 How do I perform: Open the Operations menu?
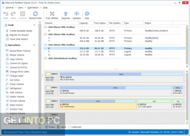coord(33,8)
